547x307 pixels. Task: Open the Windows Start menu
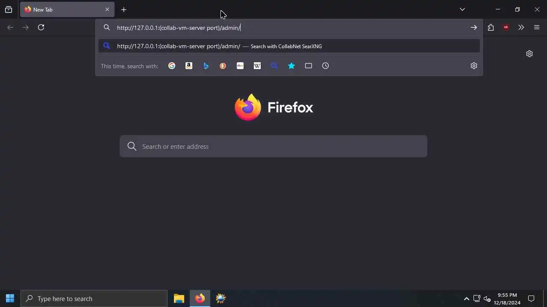(10, 298)
